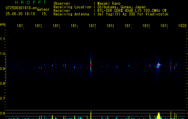Select the observer name Masaki Kano

[109, 3]
